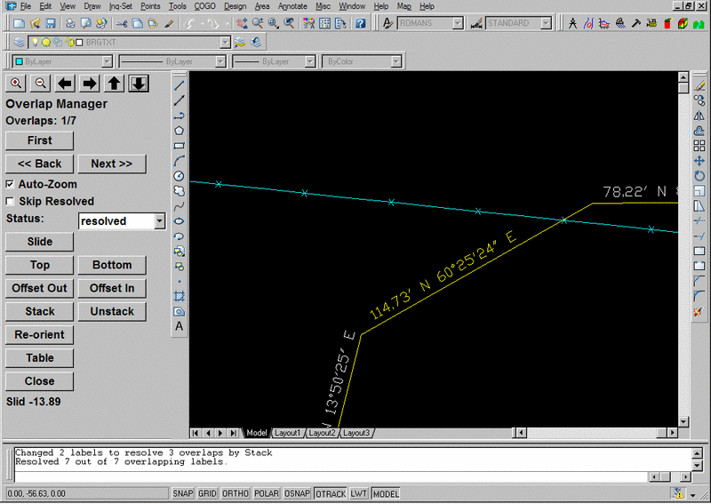Open the Inq-Set menu

click(x=121, y=6)
